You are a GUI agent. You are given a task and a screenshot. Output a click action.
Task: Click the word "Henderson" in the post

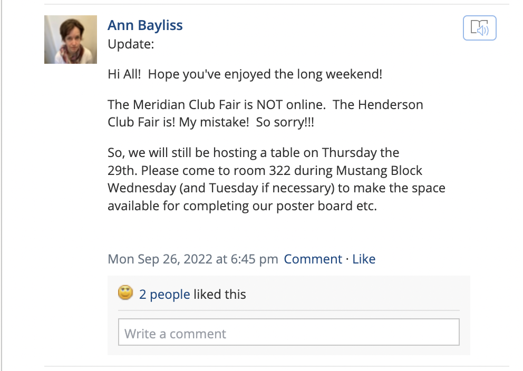[390, 104]
